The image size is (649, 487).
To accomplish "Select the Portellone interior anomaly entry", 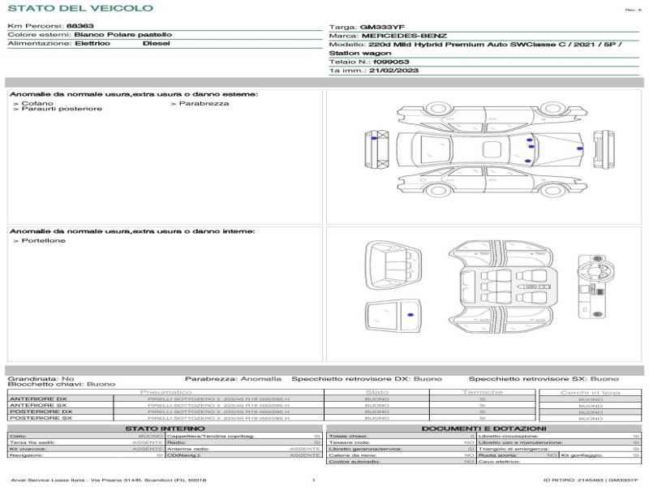I will pyautogui.click(x=42, y=241).
